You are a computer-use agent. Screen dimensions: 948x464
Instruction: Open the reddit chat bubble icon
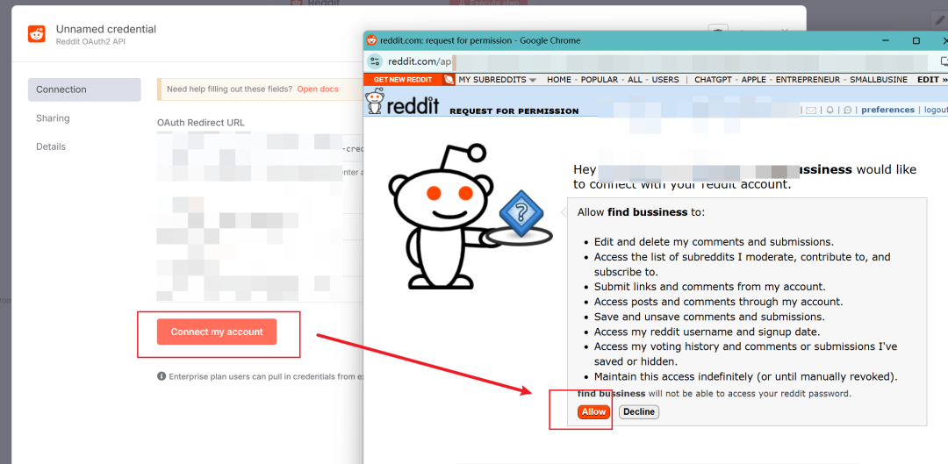pyautogui.click(x=848, y=110)
